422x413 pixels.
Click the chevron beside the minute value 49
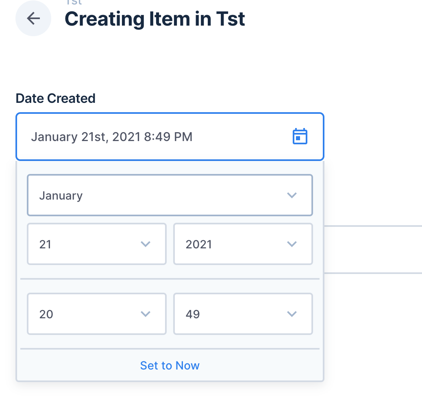point(291,314)
